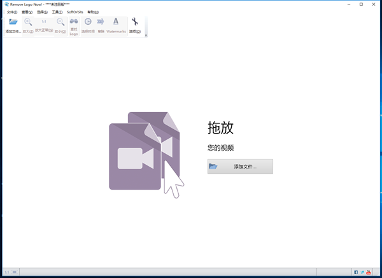Click the 1:1 status bar zoom icon

7,272
